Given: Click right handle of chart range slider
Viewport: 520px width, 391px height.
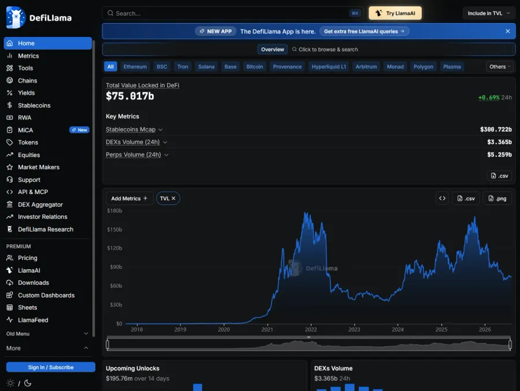Looking at the screenshot, I should point(510,345).
